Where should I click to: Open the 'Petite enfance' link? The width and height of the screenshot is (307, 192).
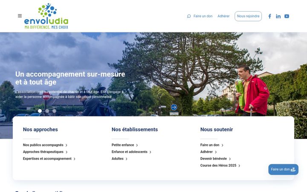coord(125,145)
